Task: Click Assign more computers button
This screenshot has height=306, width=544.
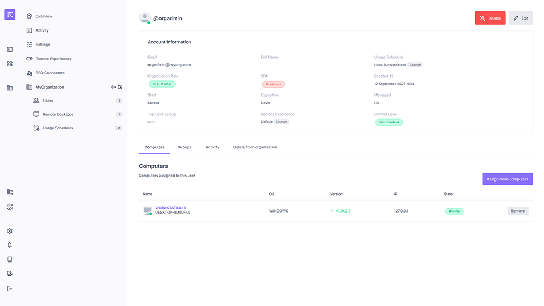Action: (x=507, y=179)
